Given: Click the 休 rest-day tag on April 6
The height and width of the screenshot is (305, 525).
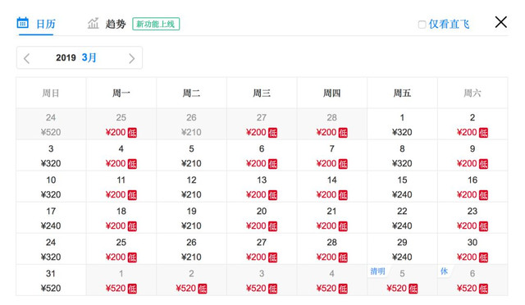Looking at the screenshot, I should click(x=444, y=271).
